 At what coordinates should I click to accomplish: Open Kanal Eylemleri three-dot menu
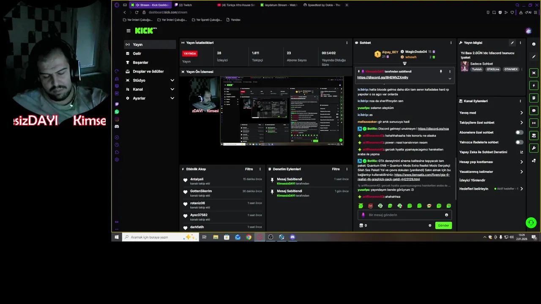pos(520,101)
